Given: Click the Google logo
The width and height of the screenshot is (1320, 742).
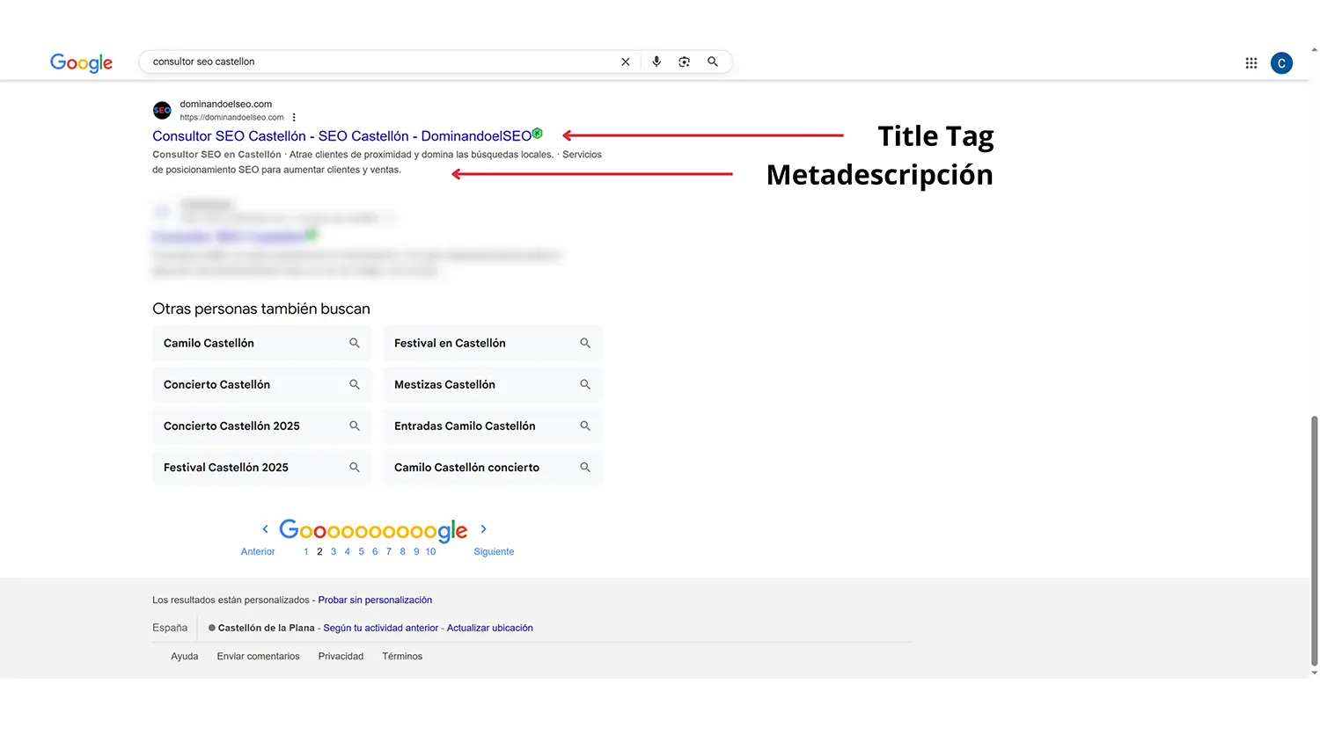Looking at the screenshot, I should pyautogui.click(x=81, y=62).
